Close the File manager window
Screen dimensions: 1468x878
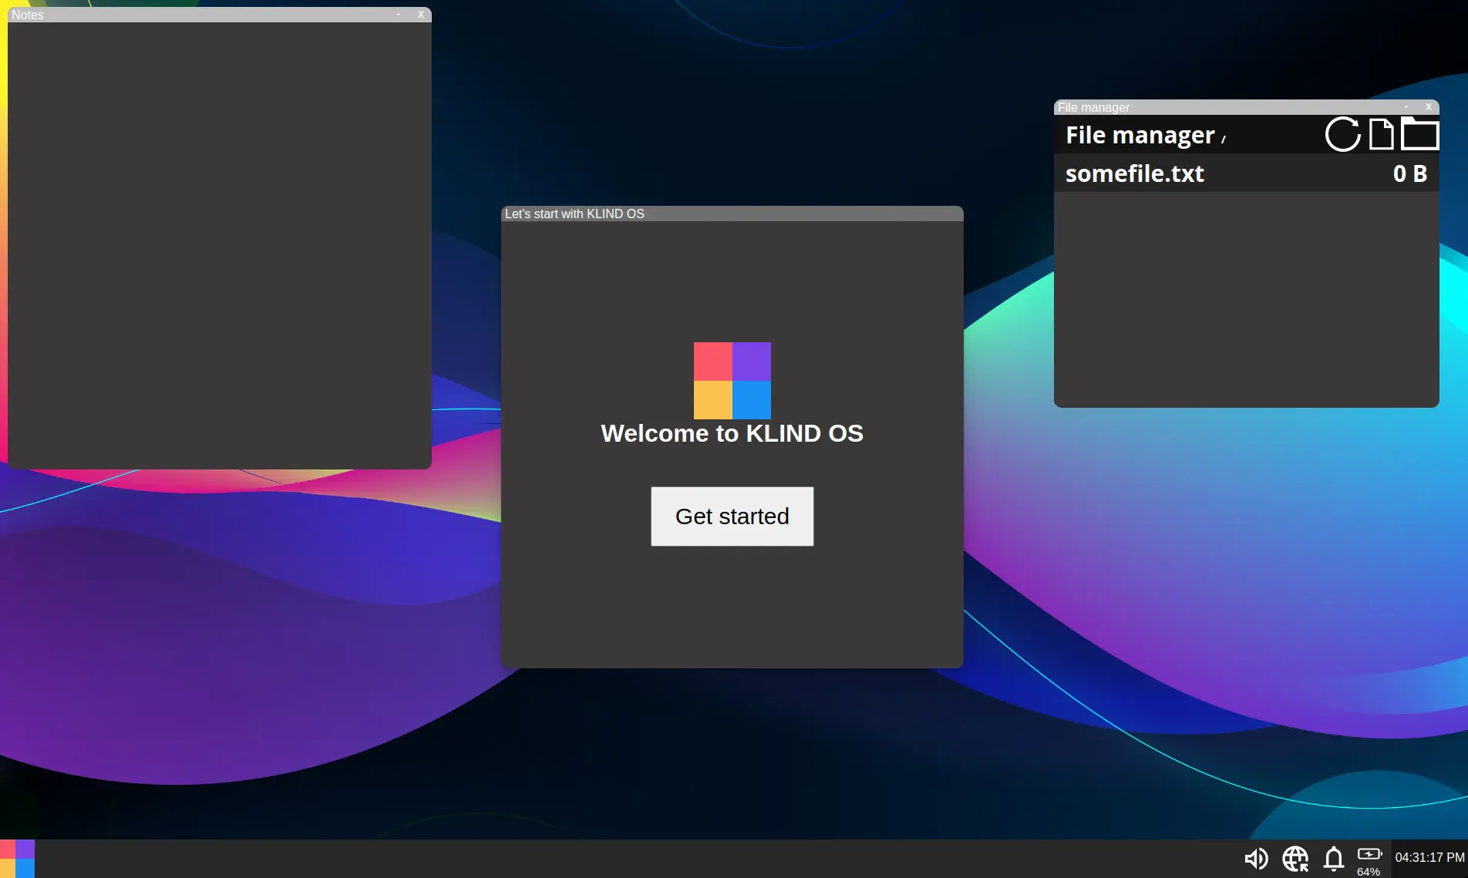1429,107
